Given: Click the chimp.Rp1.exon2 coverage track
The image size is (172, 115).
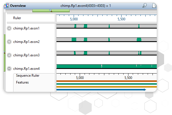Looking at the screenshot, I should coord(107,40).
